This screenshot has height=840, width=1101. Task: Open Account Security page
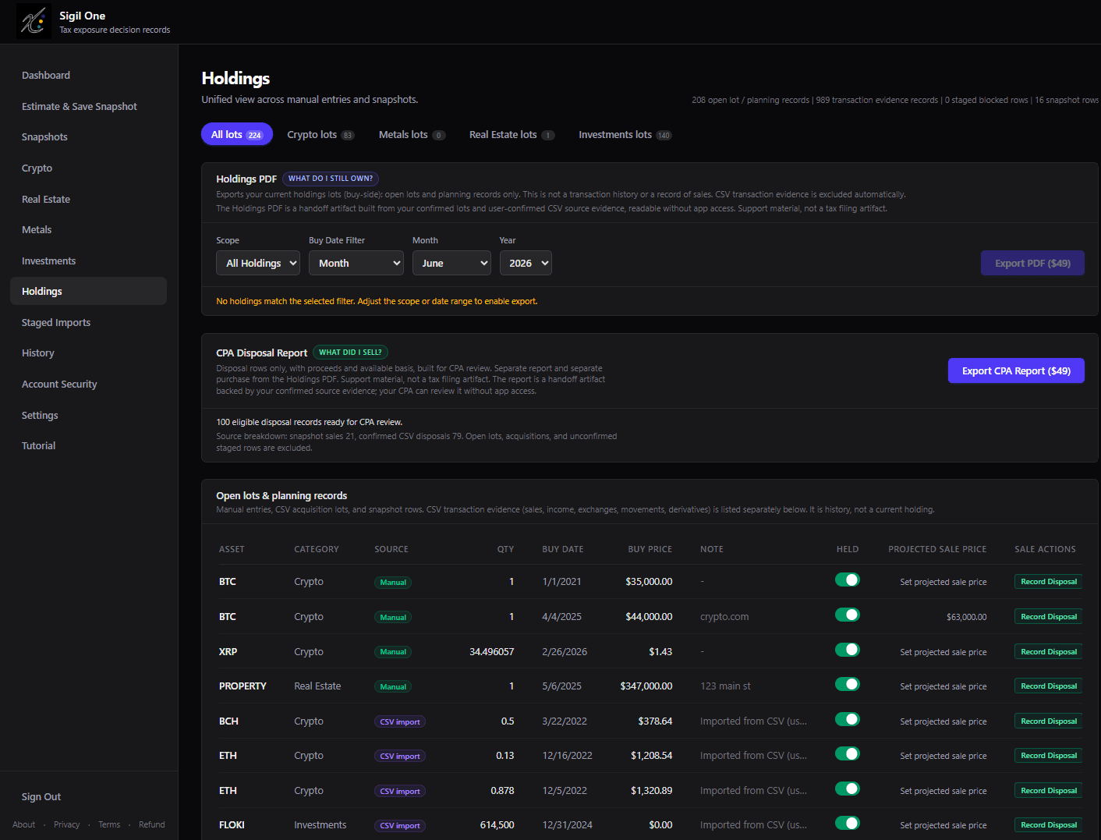click(x=59, y=384)
